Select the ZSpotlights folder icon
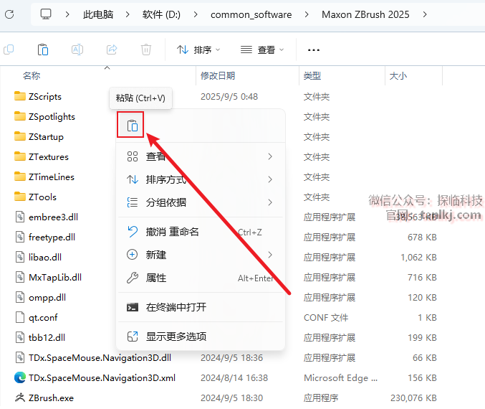Screen dimensions: 485x409 point(20,116)
